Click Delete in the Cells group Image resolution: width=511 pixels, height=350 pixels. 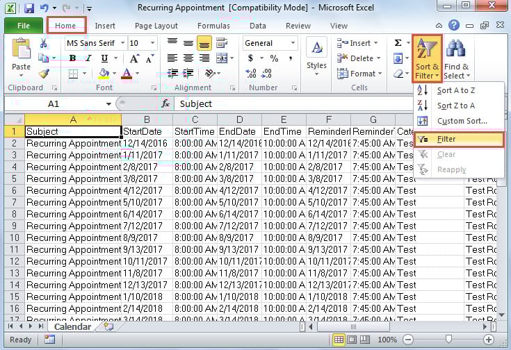[359, 58]
